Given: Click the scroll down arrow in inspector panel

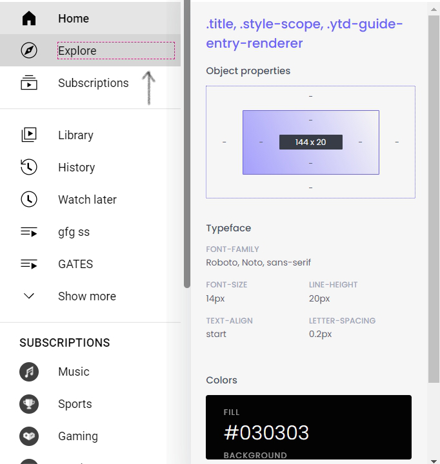Looking at the screenshot, I should [434, 461].
